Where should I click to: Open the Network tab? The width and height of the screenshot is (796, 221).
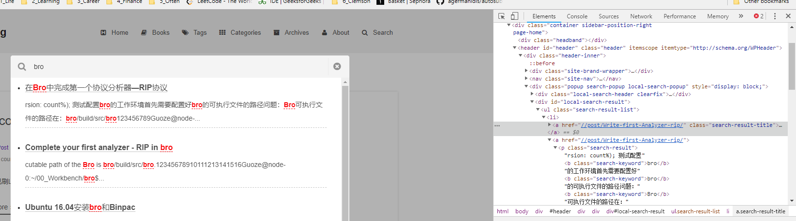pos(641,16)
